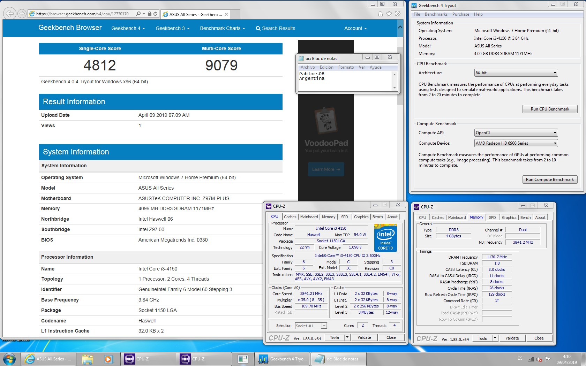Viewport: 586px width, 366px height.
Task: Click Close button in right CPU-Z window
Action: click(539, 338)
